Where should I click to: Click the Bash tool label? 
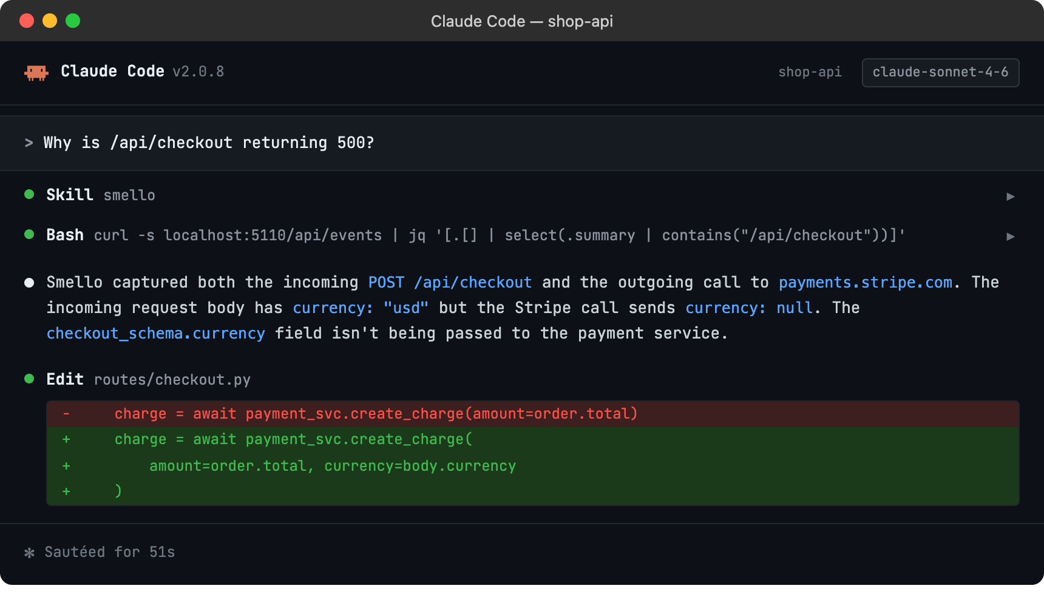65,235
